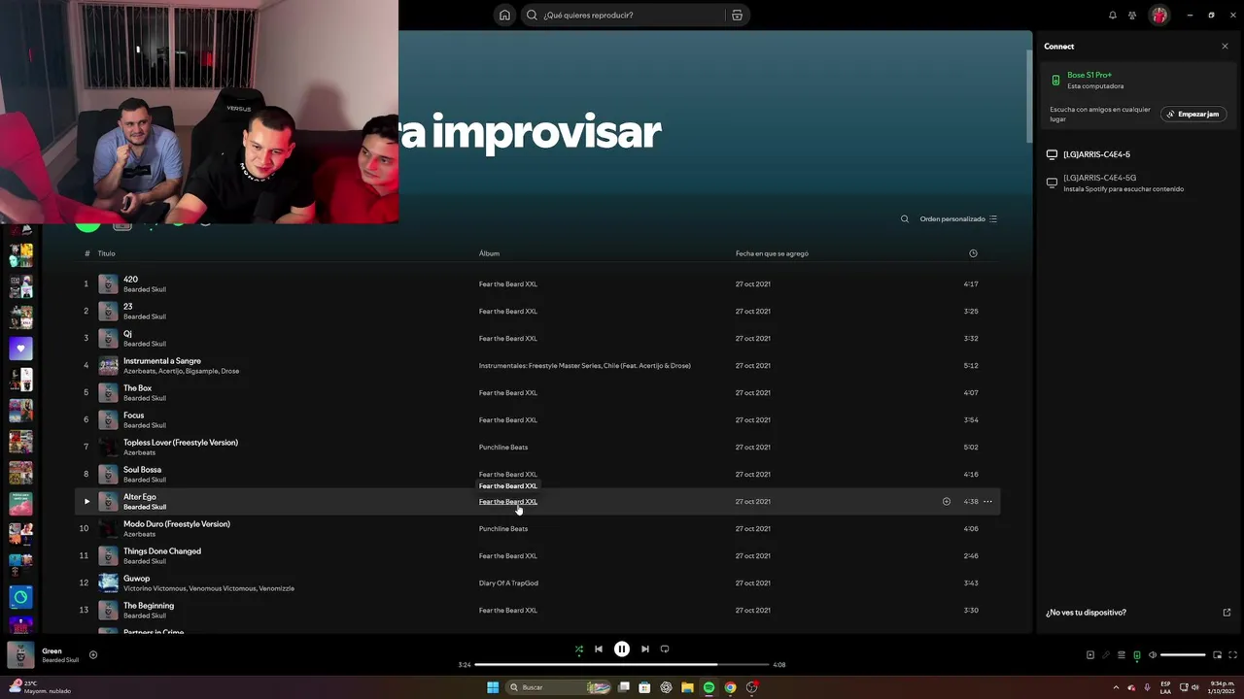Viewport: 1244px width, 699px height.
Task: Open the ESP LAA language selector
Action: (1165, 687)
